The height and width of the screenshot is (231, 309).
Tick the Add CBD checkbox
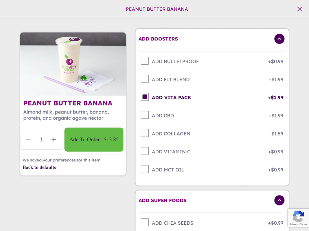click(x=145, y=115)
